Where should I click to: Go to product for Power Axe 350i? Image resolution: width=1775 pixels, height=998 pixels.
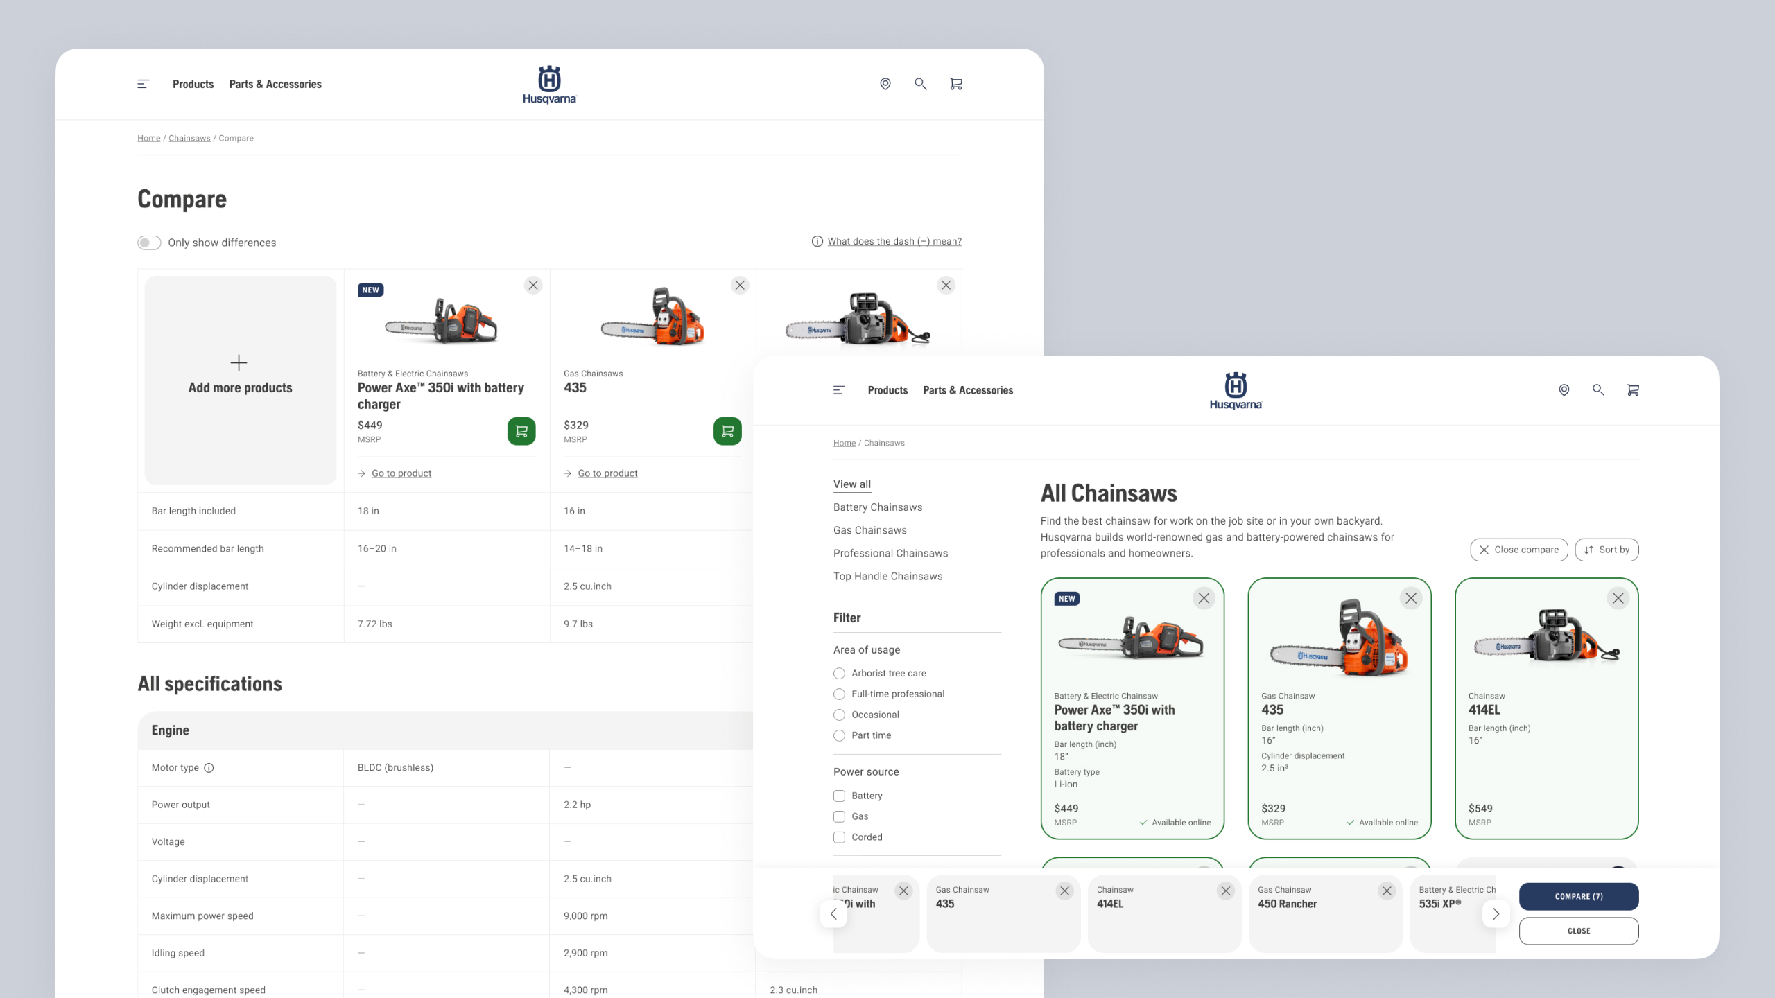point(401,473)
